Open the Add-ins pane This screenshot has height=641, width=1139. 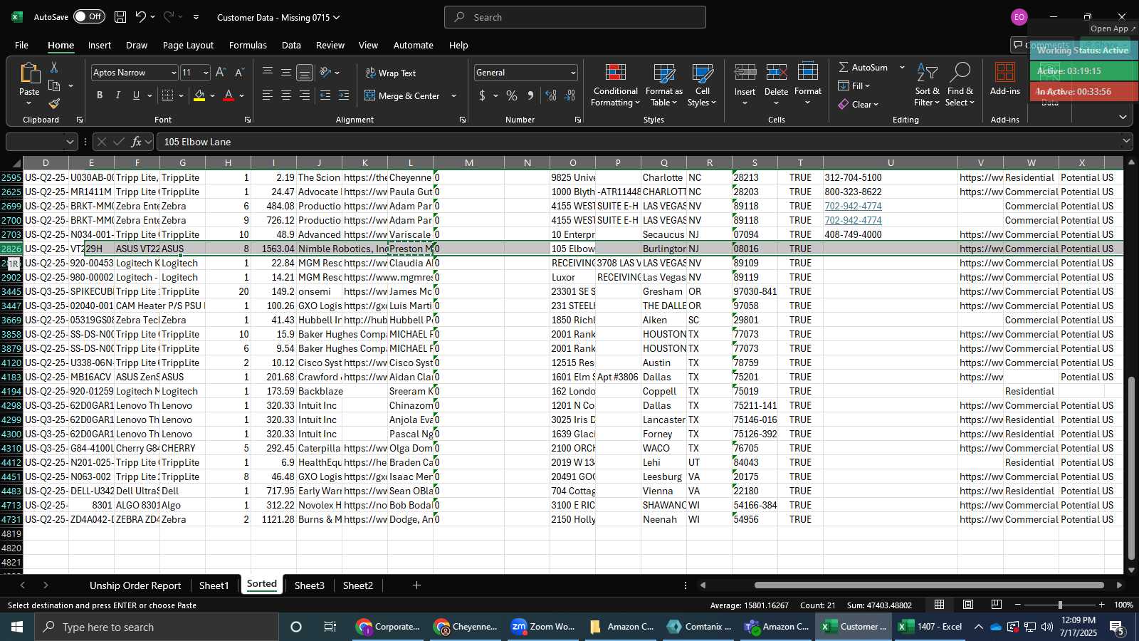[1004, 79]
